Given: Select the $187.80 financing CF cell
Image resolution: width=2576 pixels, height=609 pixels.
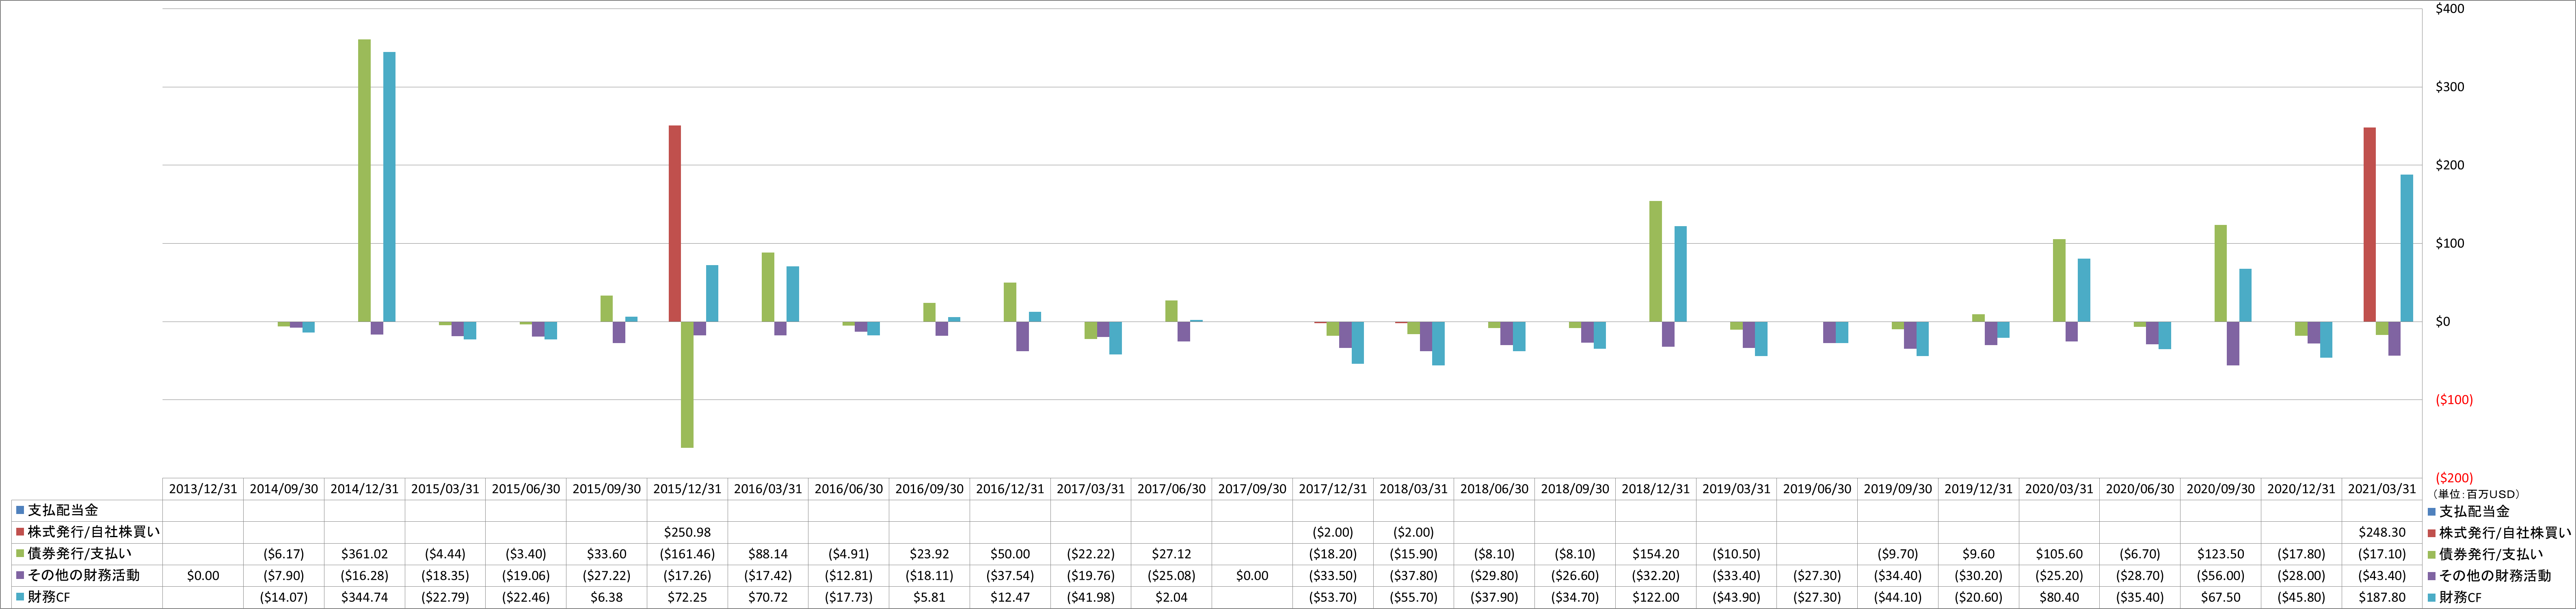Looking at the screenshot, I should pyautogui.click(x=2382, y=597).
